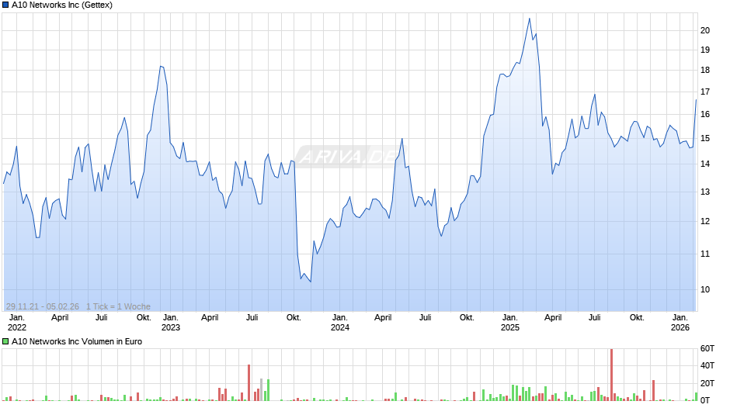The image size is (730, 408).
Task: Click price axis label 20
Action: [x=705, y=31]
